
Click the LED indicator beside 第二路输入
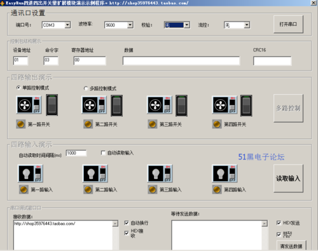(88, 189)
